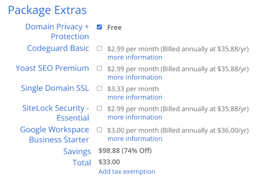Click the Single Domain SSL label
The height and width of the screenshot is (179, 277).
click(x=55, y=88)
